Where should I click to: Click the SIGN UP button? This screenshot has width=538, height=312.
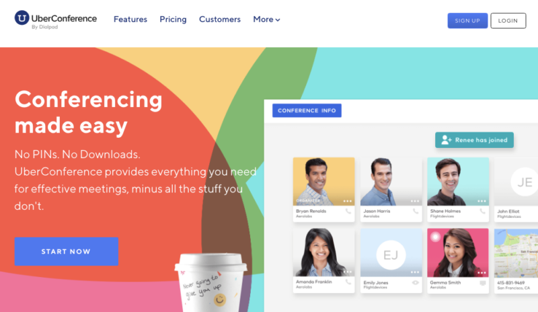[467, 21]
